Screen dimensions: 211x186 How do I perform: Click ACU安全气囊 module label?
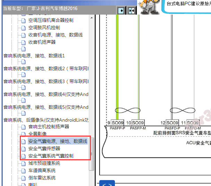point(199,143)
